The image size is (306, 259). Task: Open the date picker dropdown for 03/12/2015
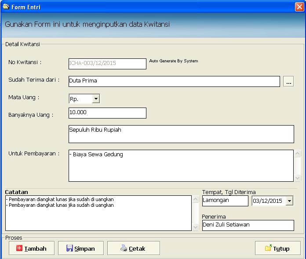pos(289,201)
